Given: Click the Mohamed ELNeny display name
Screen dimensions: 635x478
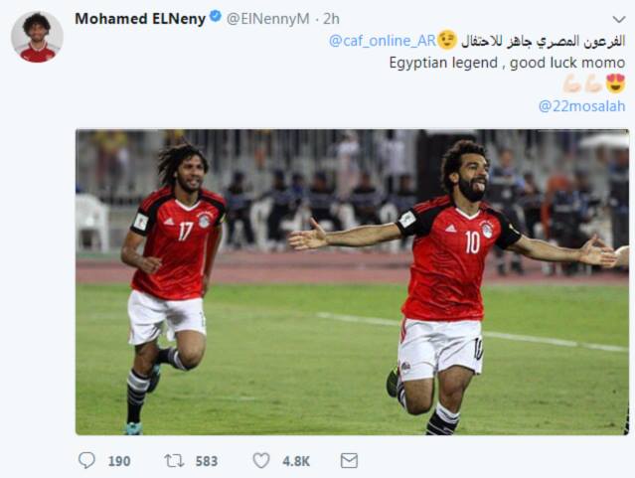Looking at the screenshot, I should click(140, 19).
